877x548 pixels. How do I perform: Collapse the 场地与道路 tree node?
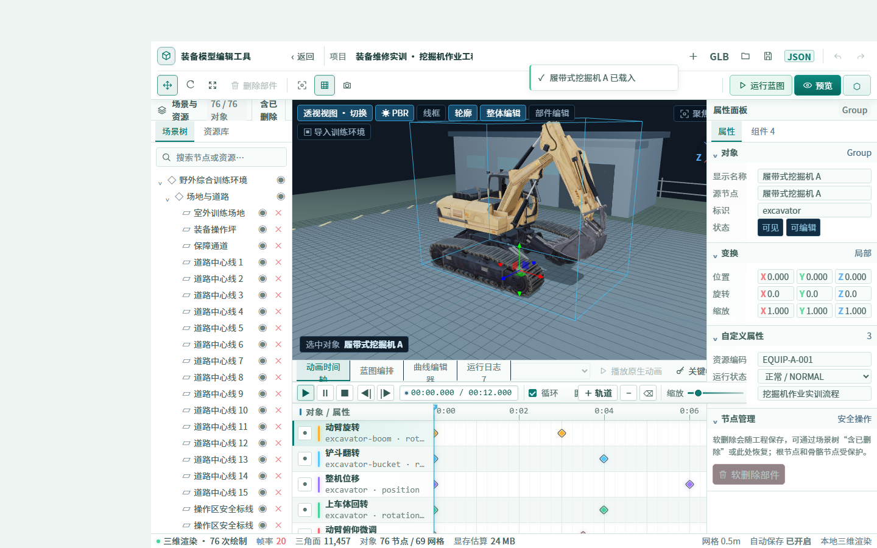pos(167,197)
